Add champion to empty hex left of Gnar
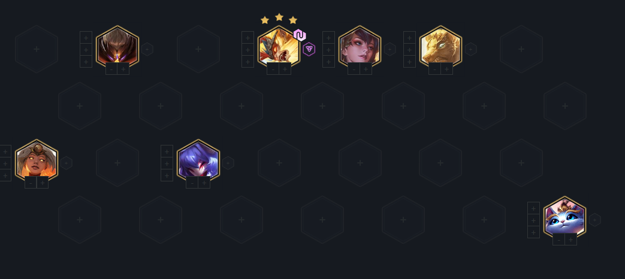The image size is (625, 279). pos(198,49)
